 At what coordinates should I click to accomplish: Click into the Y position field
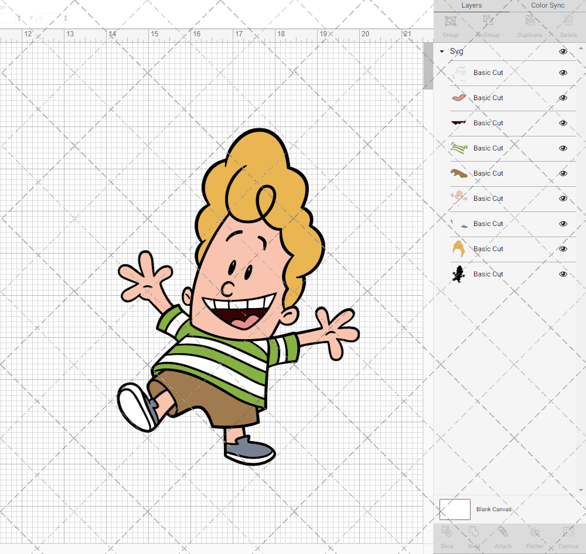[x=50, y=18]
